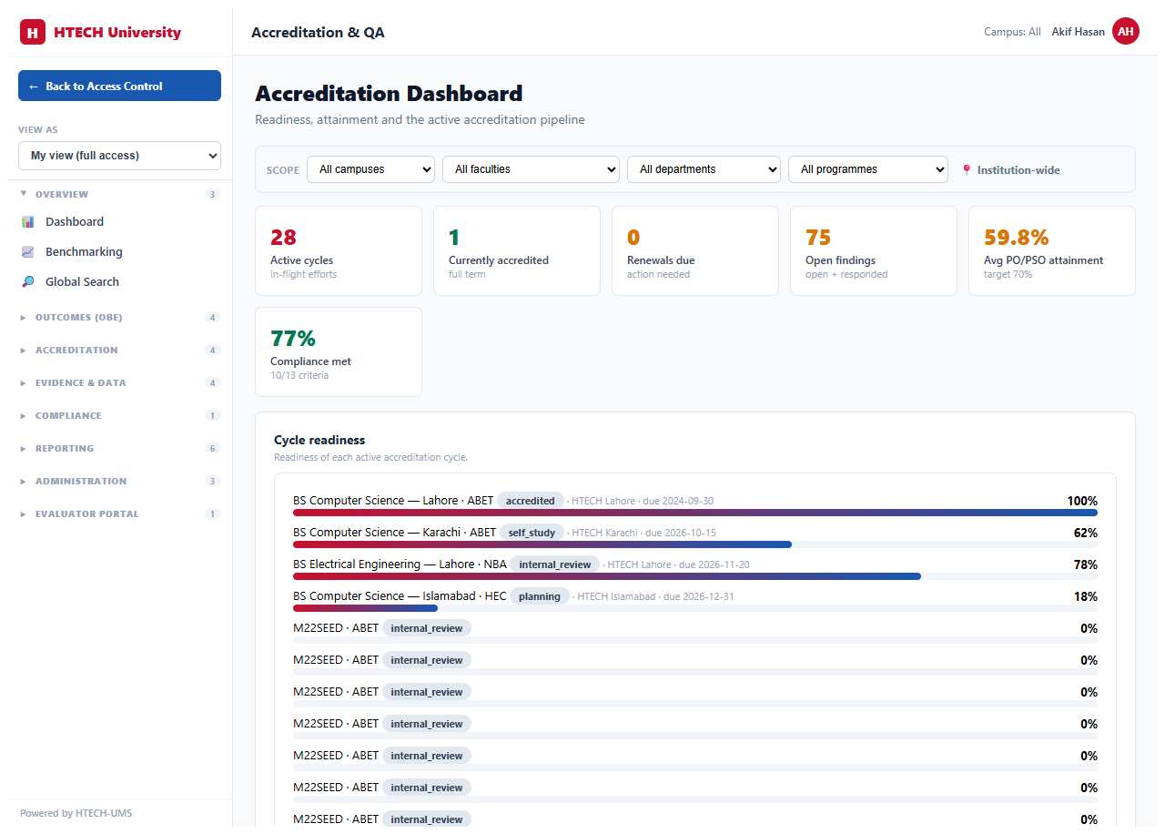Open the All programmes dropdown
This screenshot has width=1165, height=834.
point(867,169)
